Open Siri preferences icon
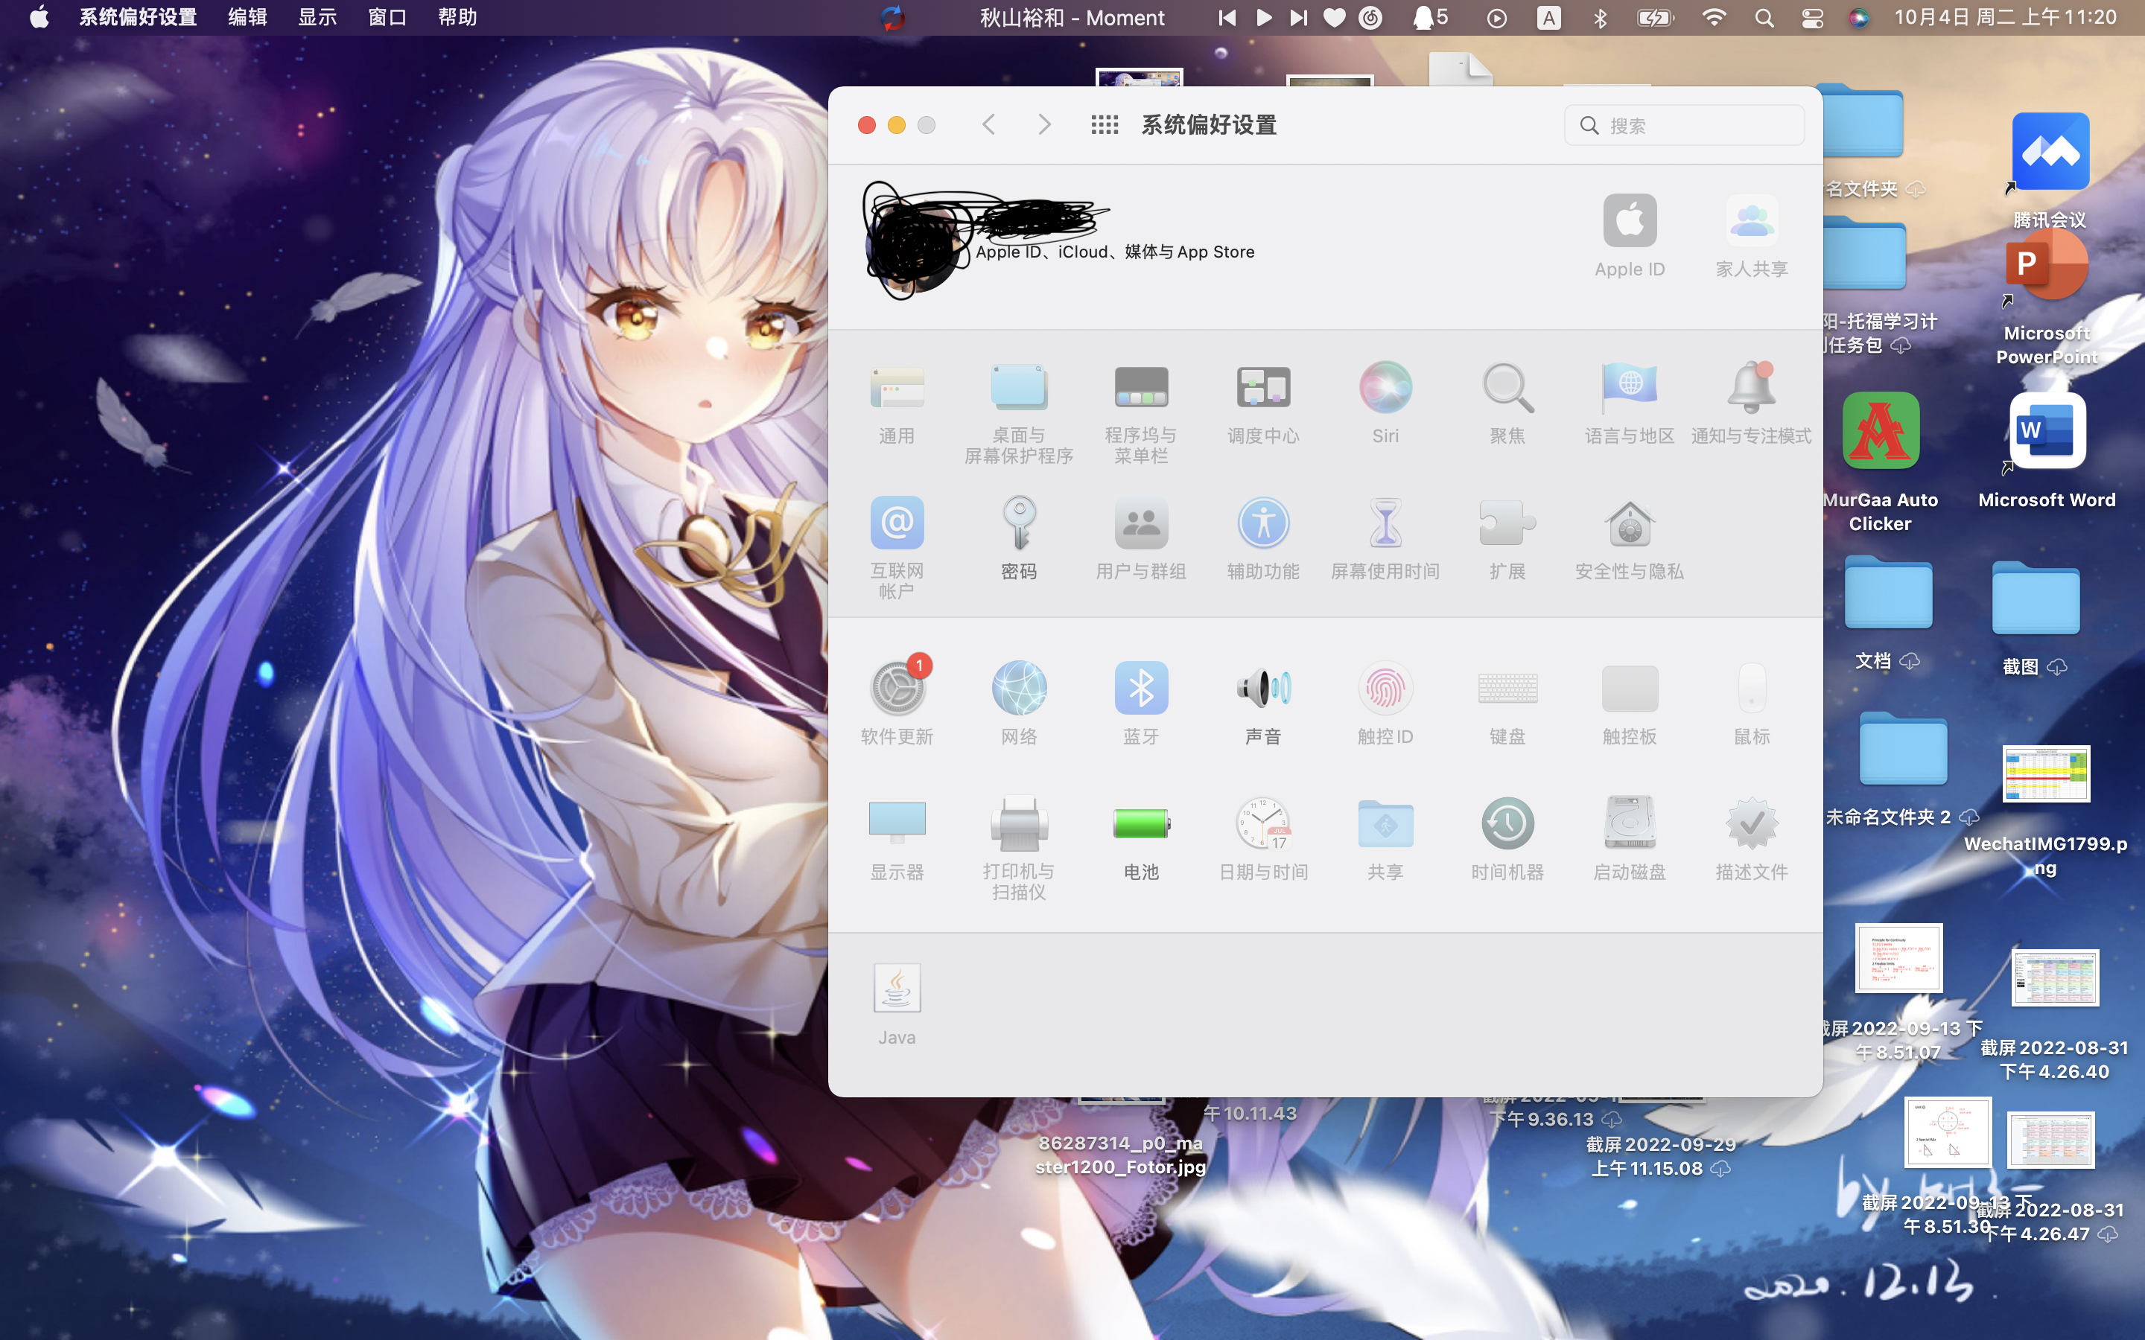This screenshot has height=1340, width=2145. (x=1385, y=388)
